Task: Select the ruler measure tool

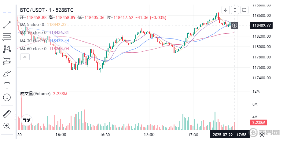Action: click(7, 114)
